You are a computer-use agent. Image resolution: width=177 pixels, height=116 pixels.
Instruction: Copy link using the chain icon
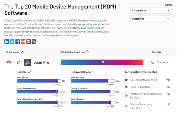pyautogui.click(x=34, y=42)
